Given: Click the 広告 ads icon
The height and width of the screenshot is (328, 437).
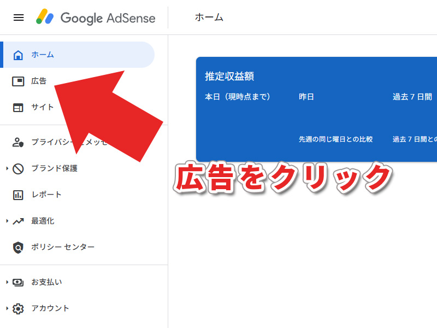Looking at the screenshot, I should pyautogui.click(x=18, y=81).
